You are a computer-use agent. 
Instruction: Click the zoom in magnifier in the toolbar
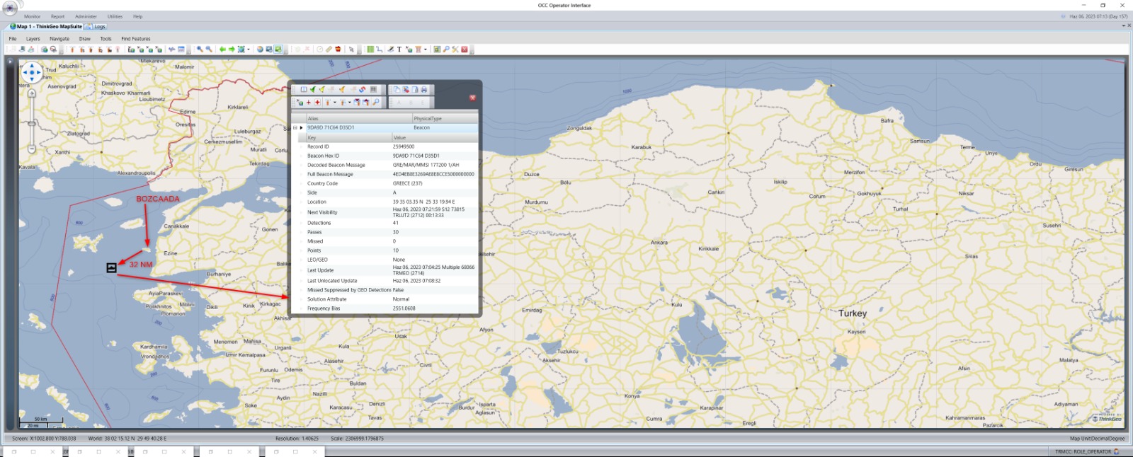[200, 50]
